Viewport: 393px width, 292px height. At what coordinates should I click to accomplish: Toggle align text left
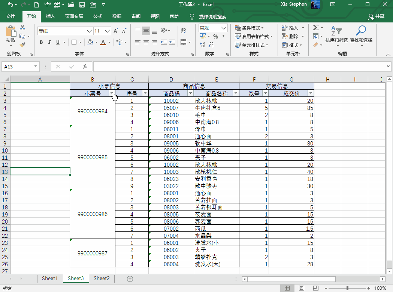tap(137, 42)
